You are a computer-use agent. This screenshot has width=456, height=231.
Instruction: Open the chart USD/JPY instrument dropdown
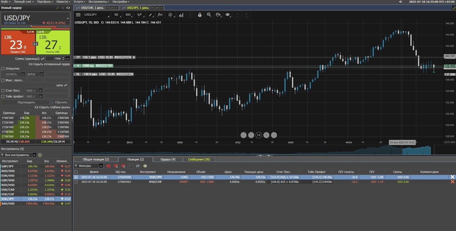pyautogui.click(x=97, y=15)
